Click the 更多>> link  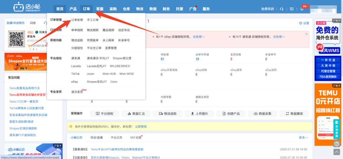(x=303, y=138)
